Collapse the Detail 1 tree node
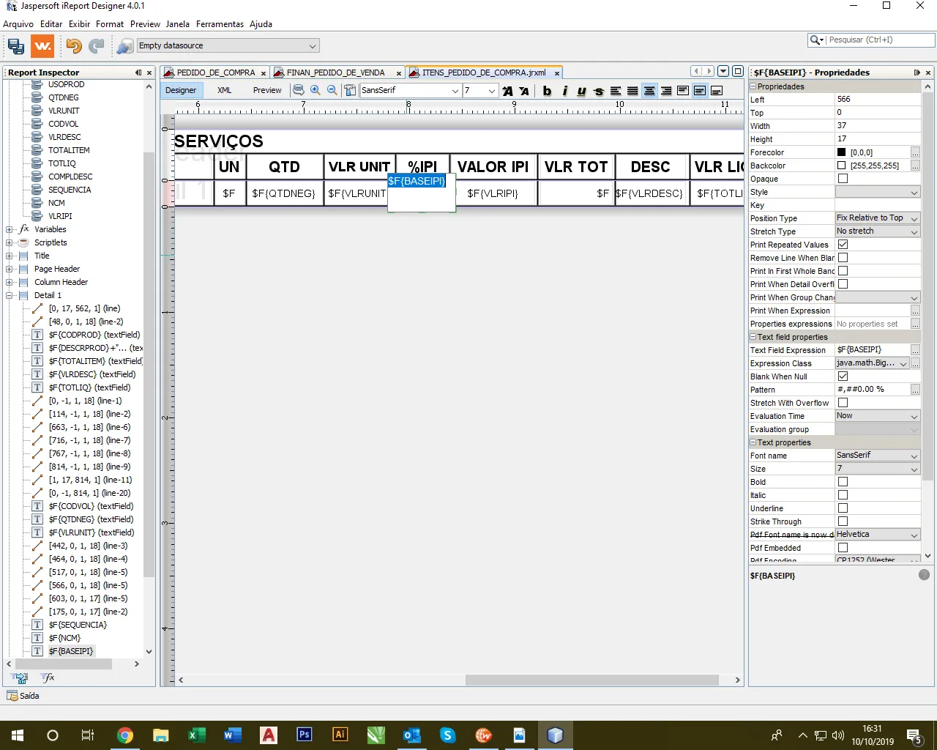Viewport: 937px width, 750px height. (x=10, y=295)
